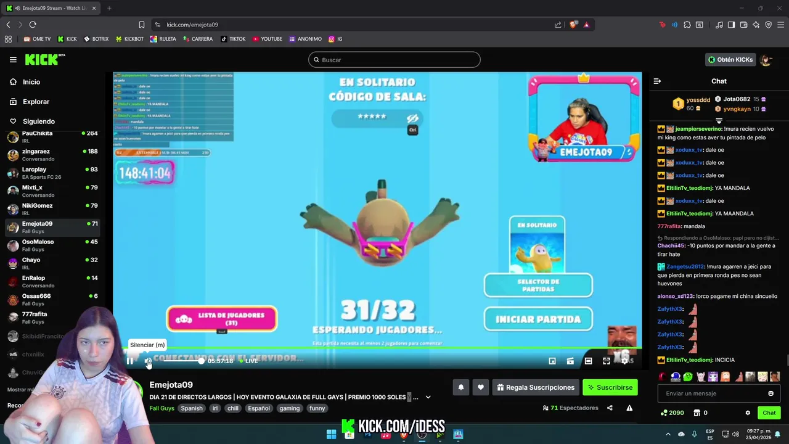Follow channel with the heart button
Screen dimensions: 789x444
[481, 387]
